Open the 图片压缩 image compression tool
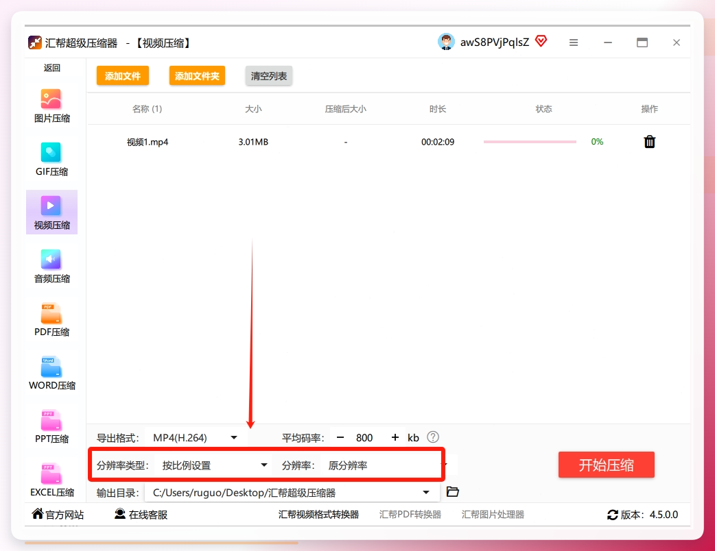 (x=51, y=106)
